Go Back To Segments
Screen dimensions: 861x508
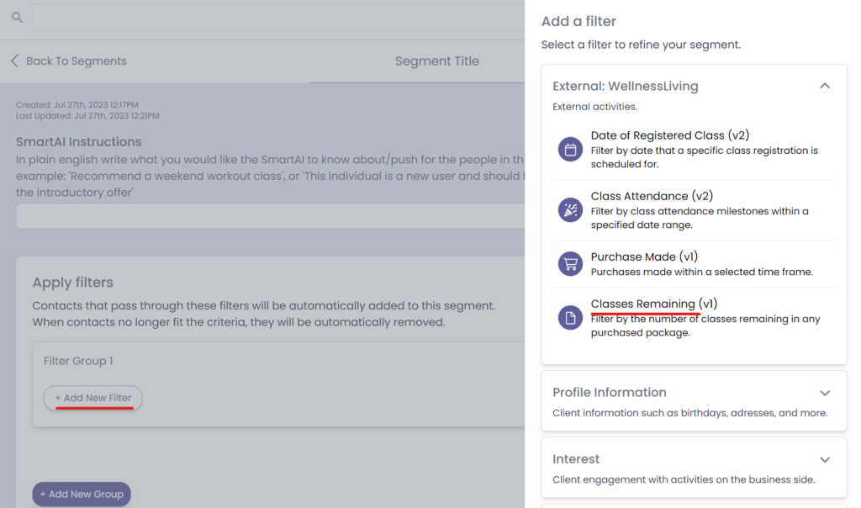coord(76,61)
